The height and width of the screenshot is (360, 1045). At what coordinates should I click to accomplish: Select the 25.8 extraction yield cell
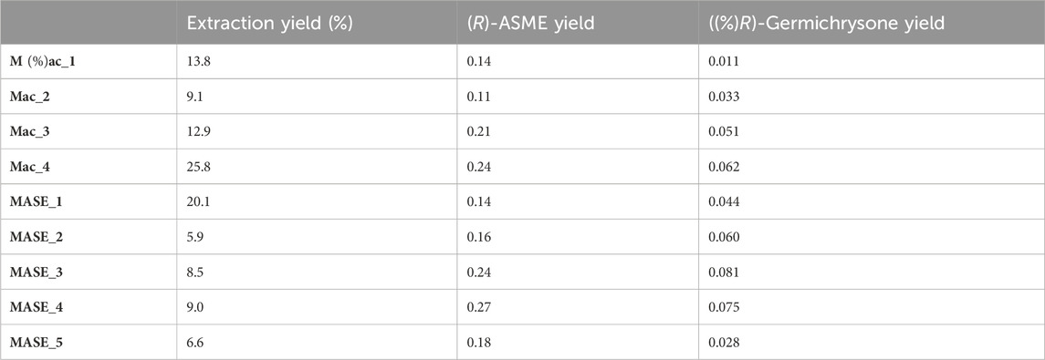[198, 167]
